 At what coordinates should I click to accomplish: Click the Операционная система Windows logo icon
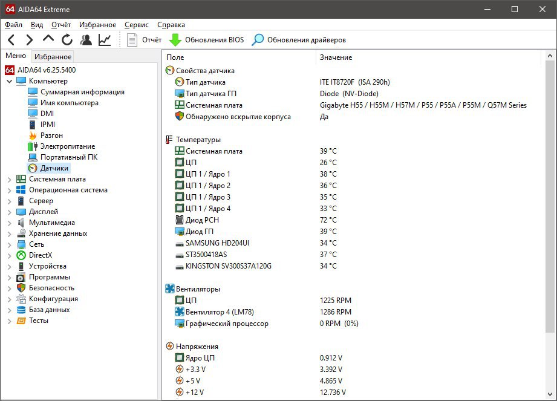[21, 190]
